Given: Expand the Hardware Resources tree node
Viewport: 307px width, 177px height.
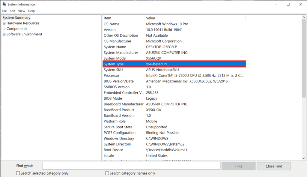Looking at the screenshot, I should [x=4, y=23].
